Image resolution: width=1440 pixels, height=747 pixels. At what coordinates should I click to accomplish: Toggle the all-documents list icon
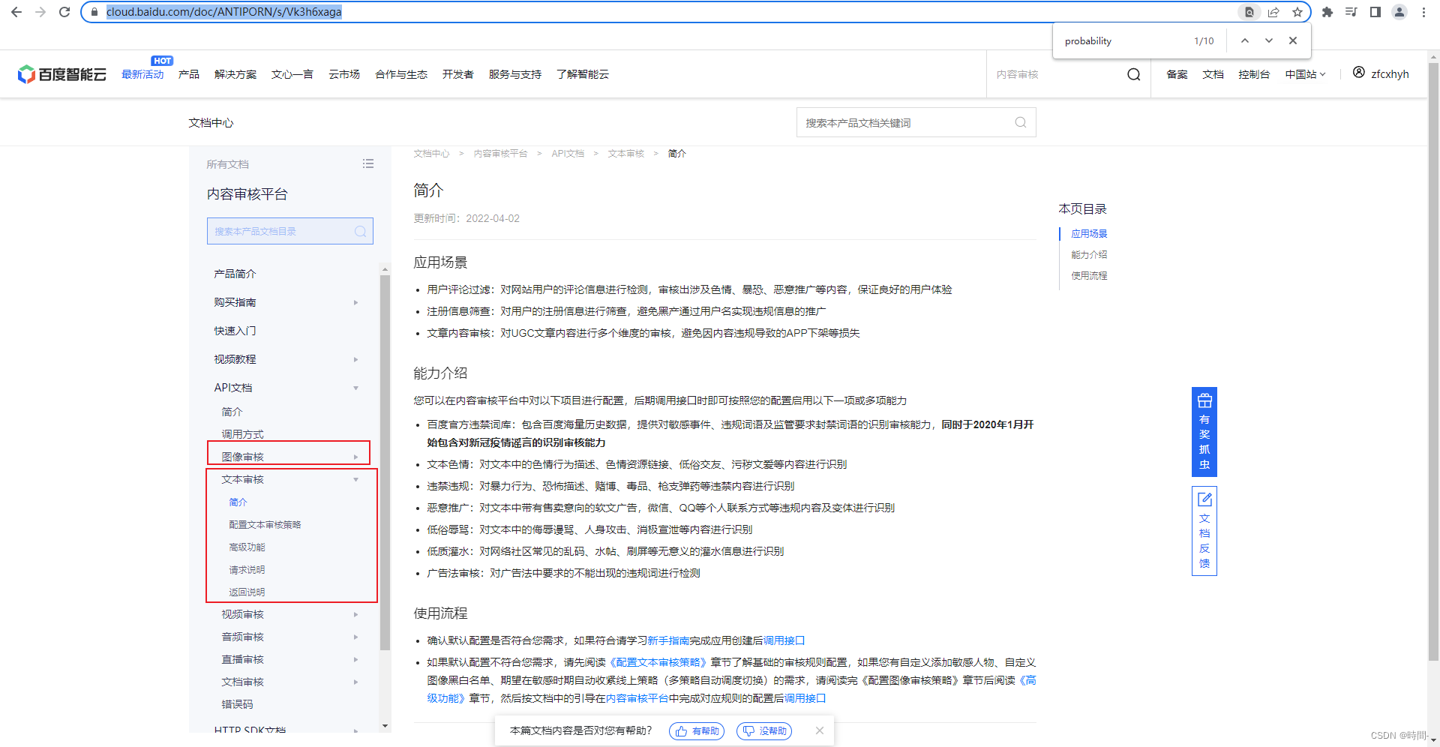tap(368, 163)
